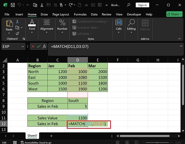Click the Add-ins button
185x144 pixels.
[x=145, y=25]
